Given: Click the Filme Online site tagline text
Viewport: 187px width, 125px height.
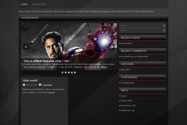Looking at the screenshot, I should coord(87,12).
